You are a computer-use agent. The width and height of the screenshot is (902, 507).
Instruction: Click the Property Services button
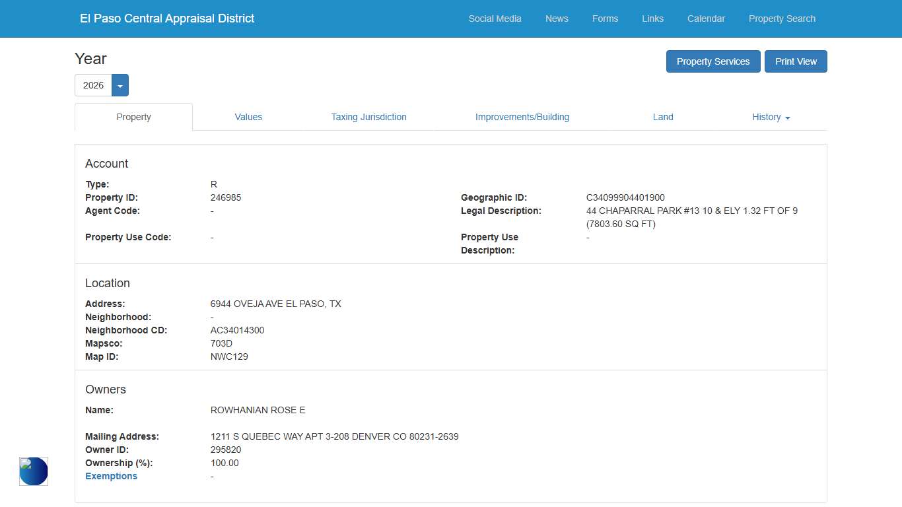[713, 61]
